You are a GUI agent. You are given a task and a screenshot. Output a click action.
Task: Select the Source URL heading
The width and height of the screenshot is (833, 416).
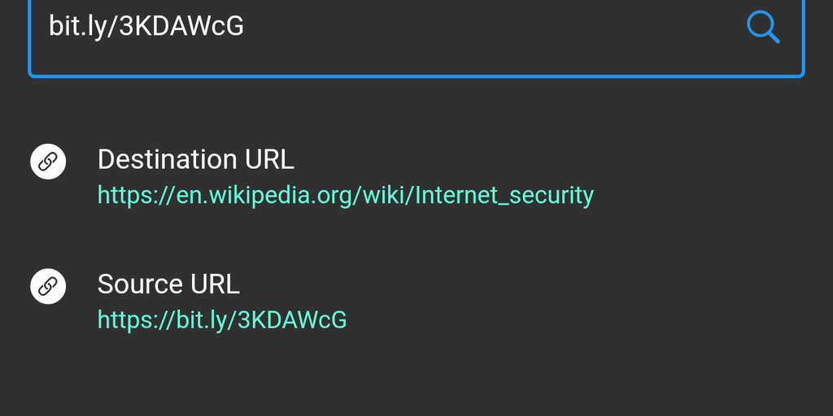168,284
